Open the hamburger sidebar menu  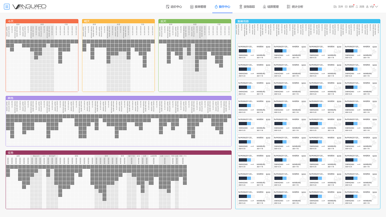point(7,7)
